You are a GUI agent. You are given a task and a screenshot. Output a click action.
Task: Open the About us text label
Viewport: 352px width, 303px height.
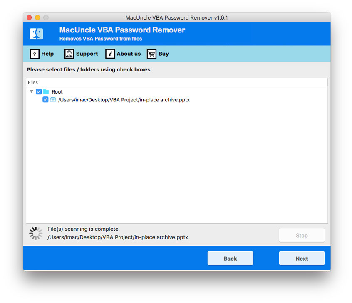[129, 54]
